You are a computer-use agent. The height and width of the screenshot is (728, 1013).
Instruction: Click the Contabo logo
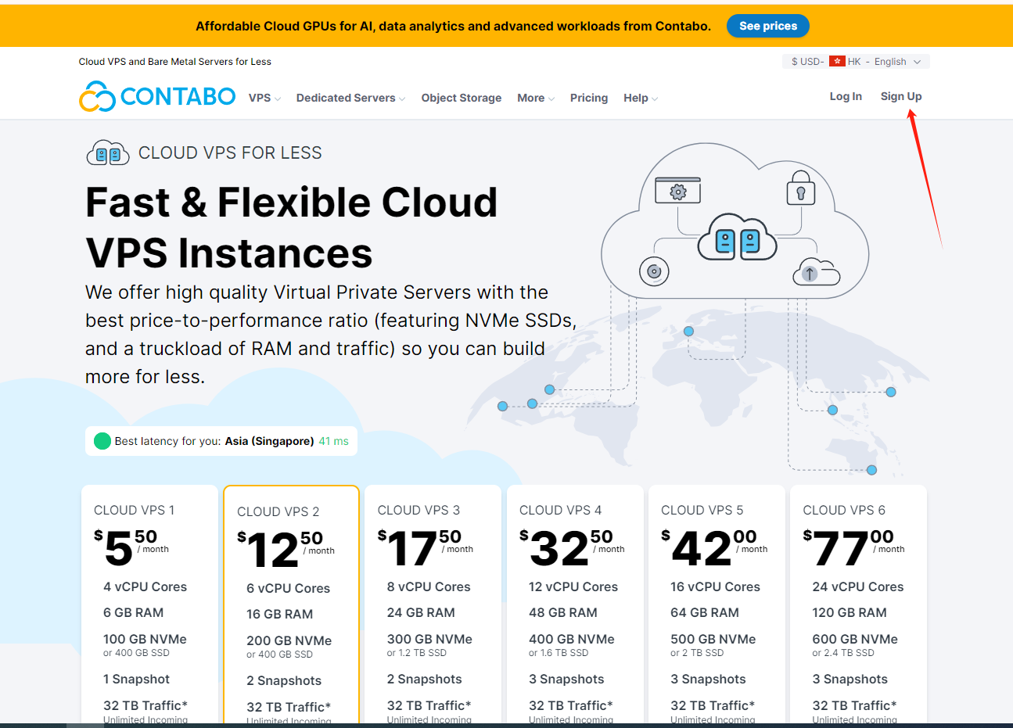coord(157,96)
